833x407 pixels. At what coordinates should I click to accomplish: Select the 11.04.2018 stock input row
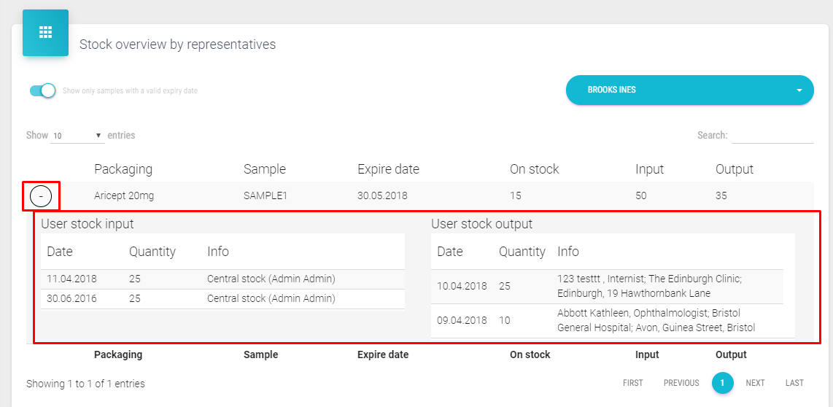[222, 279]
